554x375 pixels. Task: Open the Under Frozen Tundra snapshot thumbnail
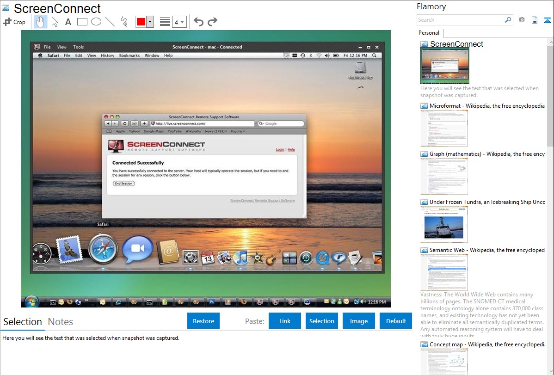pos(444,224)
